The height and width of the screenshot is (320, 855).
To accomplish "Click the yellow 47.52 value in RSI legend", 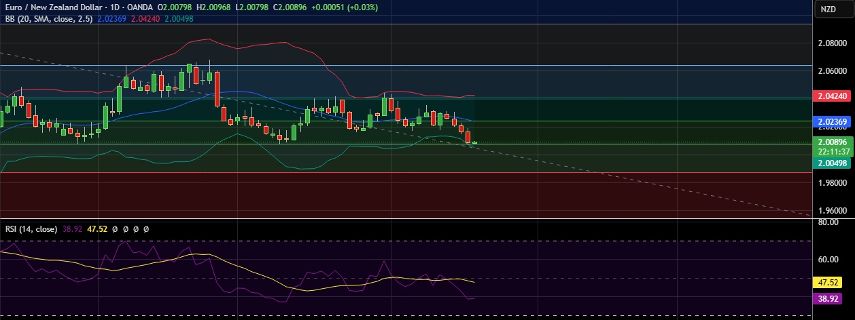I will [99, 229].
